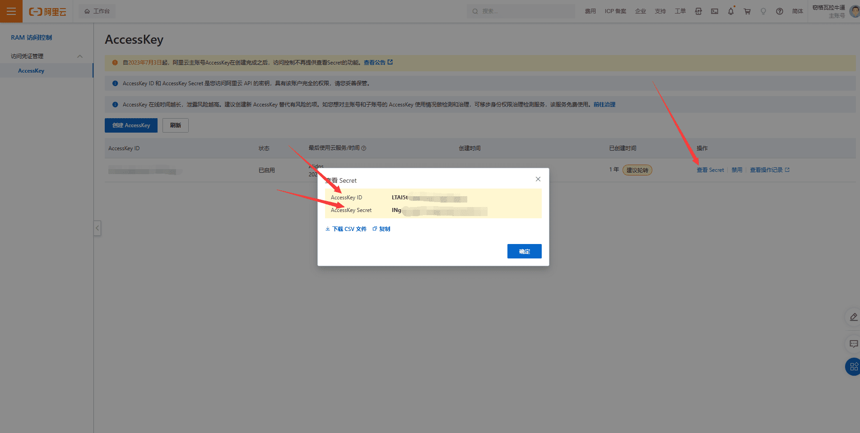Open the notifications bell icon
Screen dimensions: 860x433
tap(731, 11)
